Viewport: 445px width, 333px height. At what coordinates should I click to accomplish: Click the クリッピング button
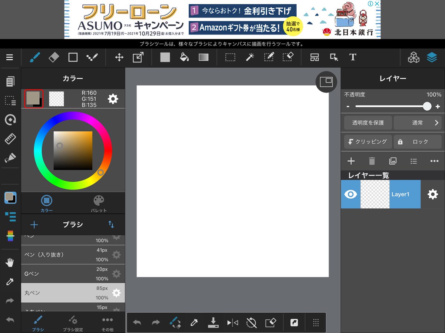click(x=367, y=142)
